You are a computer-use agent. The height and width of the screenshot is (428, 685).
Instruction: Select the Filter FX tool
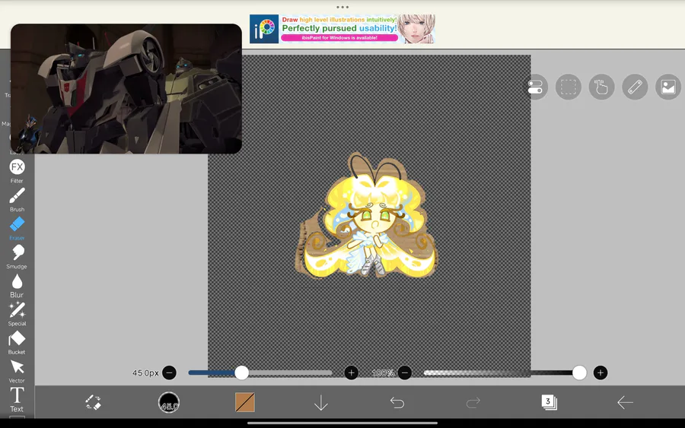(17, 170)
